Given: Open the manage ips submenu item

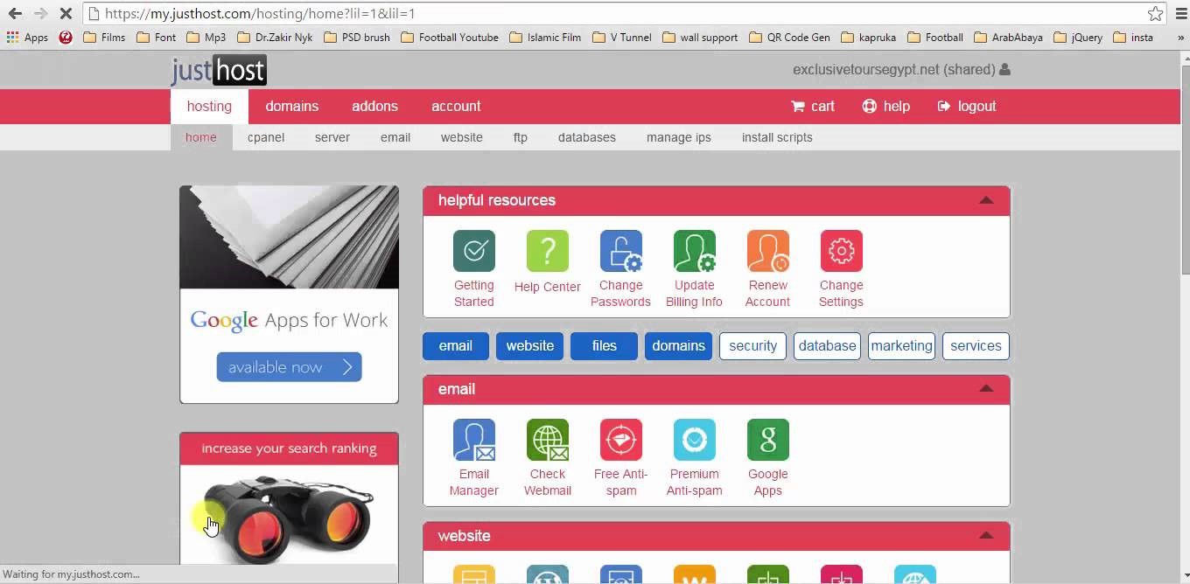Looking at the screenshot, I should pos(679,137).
